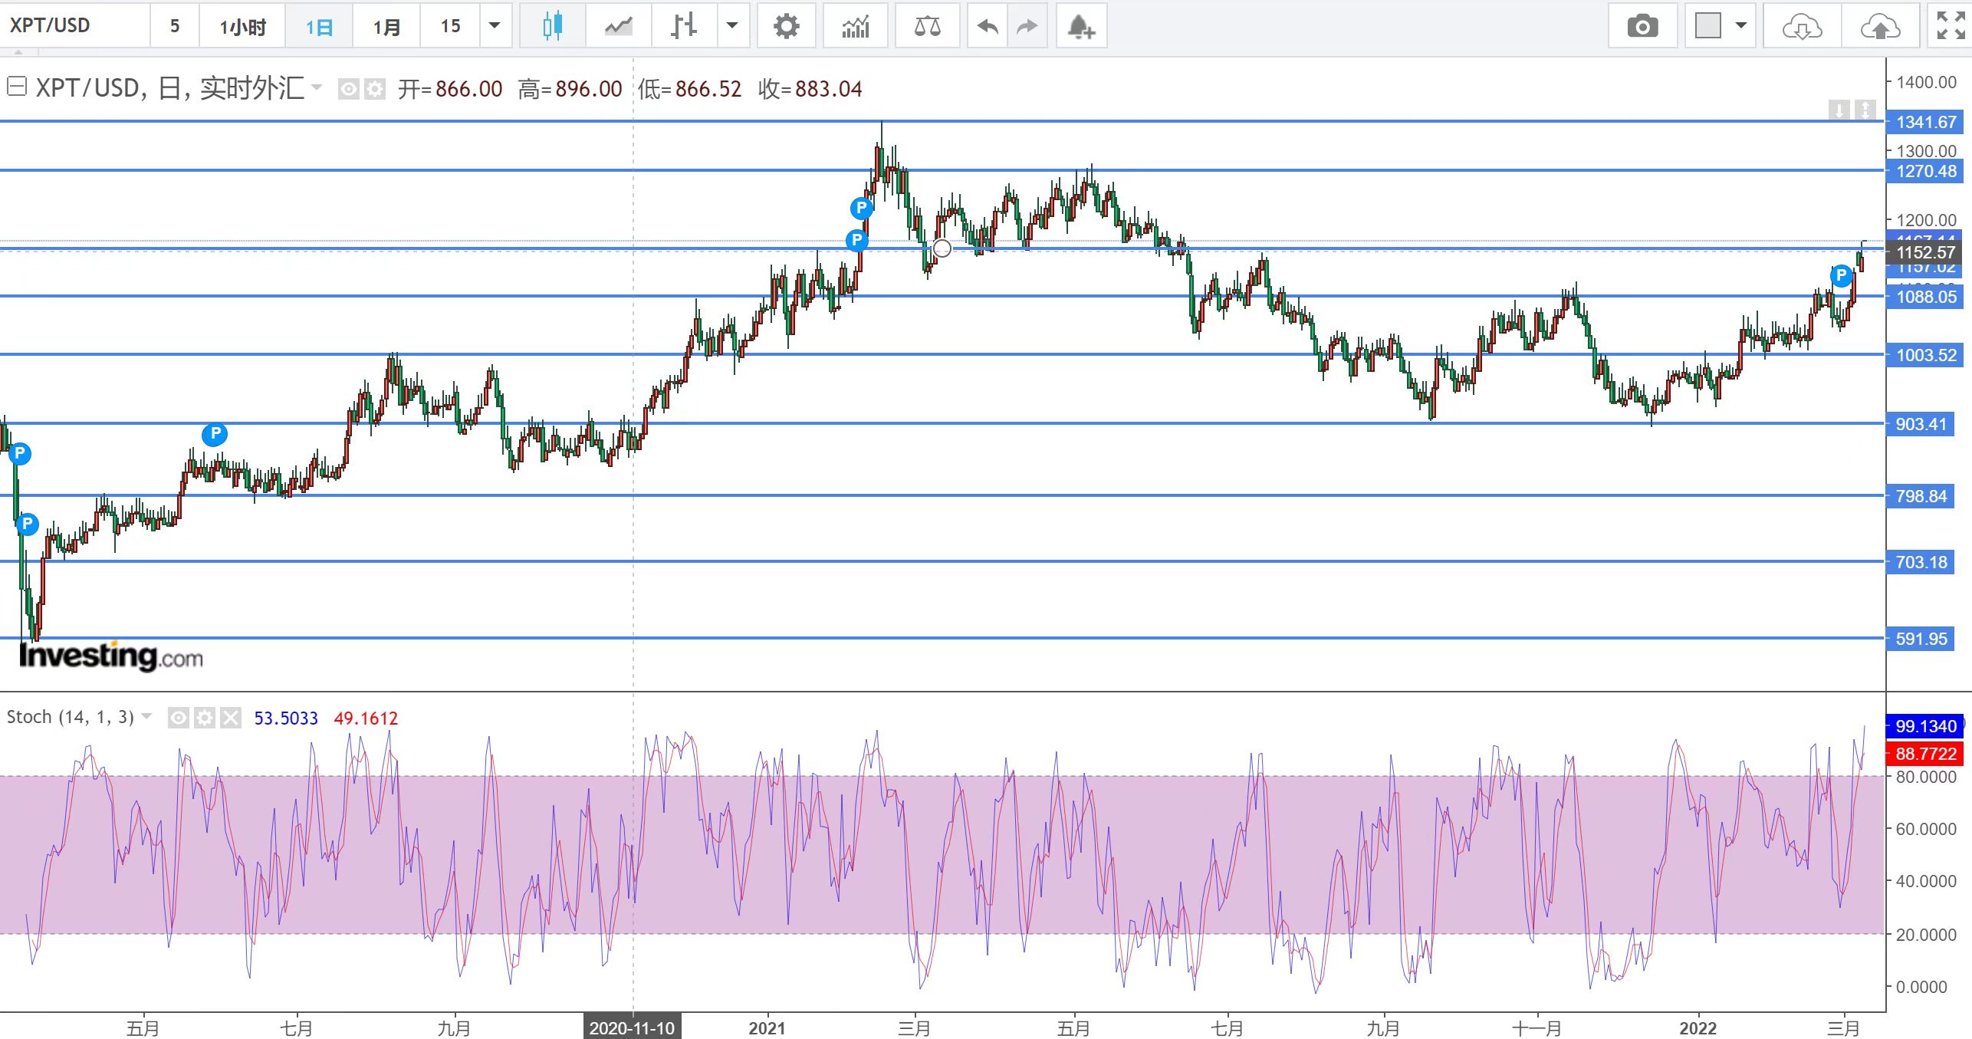Collapse the top toolbar with small arrow
Screen dimensions: 1972x1039
18,53
